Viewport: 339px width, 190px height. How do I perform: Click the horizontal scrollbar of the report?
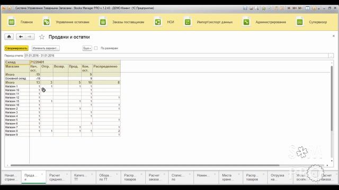(x=145, y=165)
